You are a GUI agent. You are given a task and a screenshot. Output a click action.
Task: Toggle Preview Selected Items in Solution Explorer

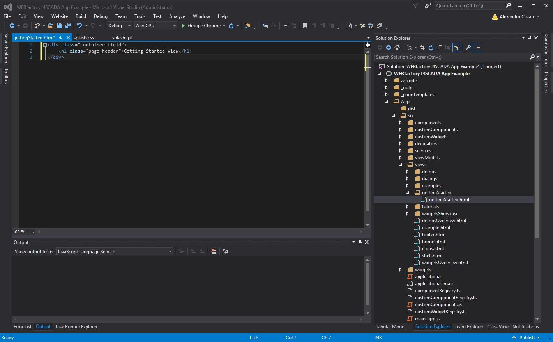coord(477,47)
